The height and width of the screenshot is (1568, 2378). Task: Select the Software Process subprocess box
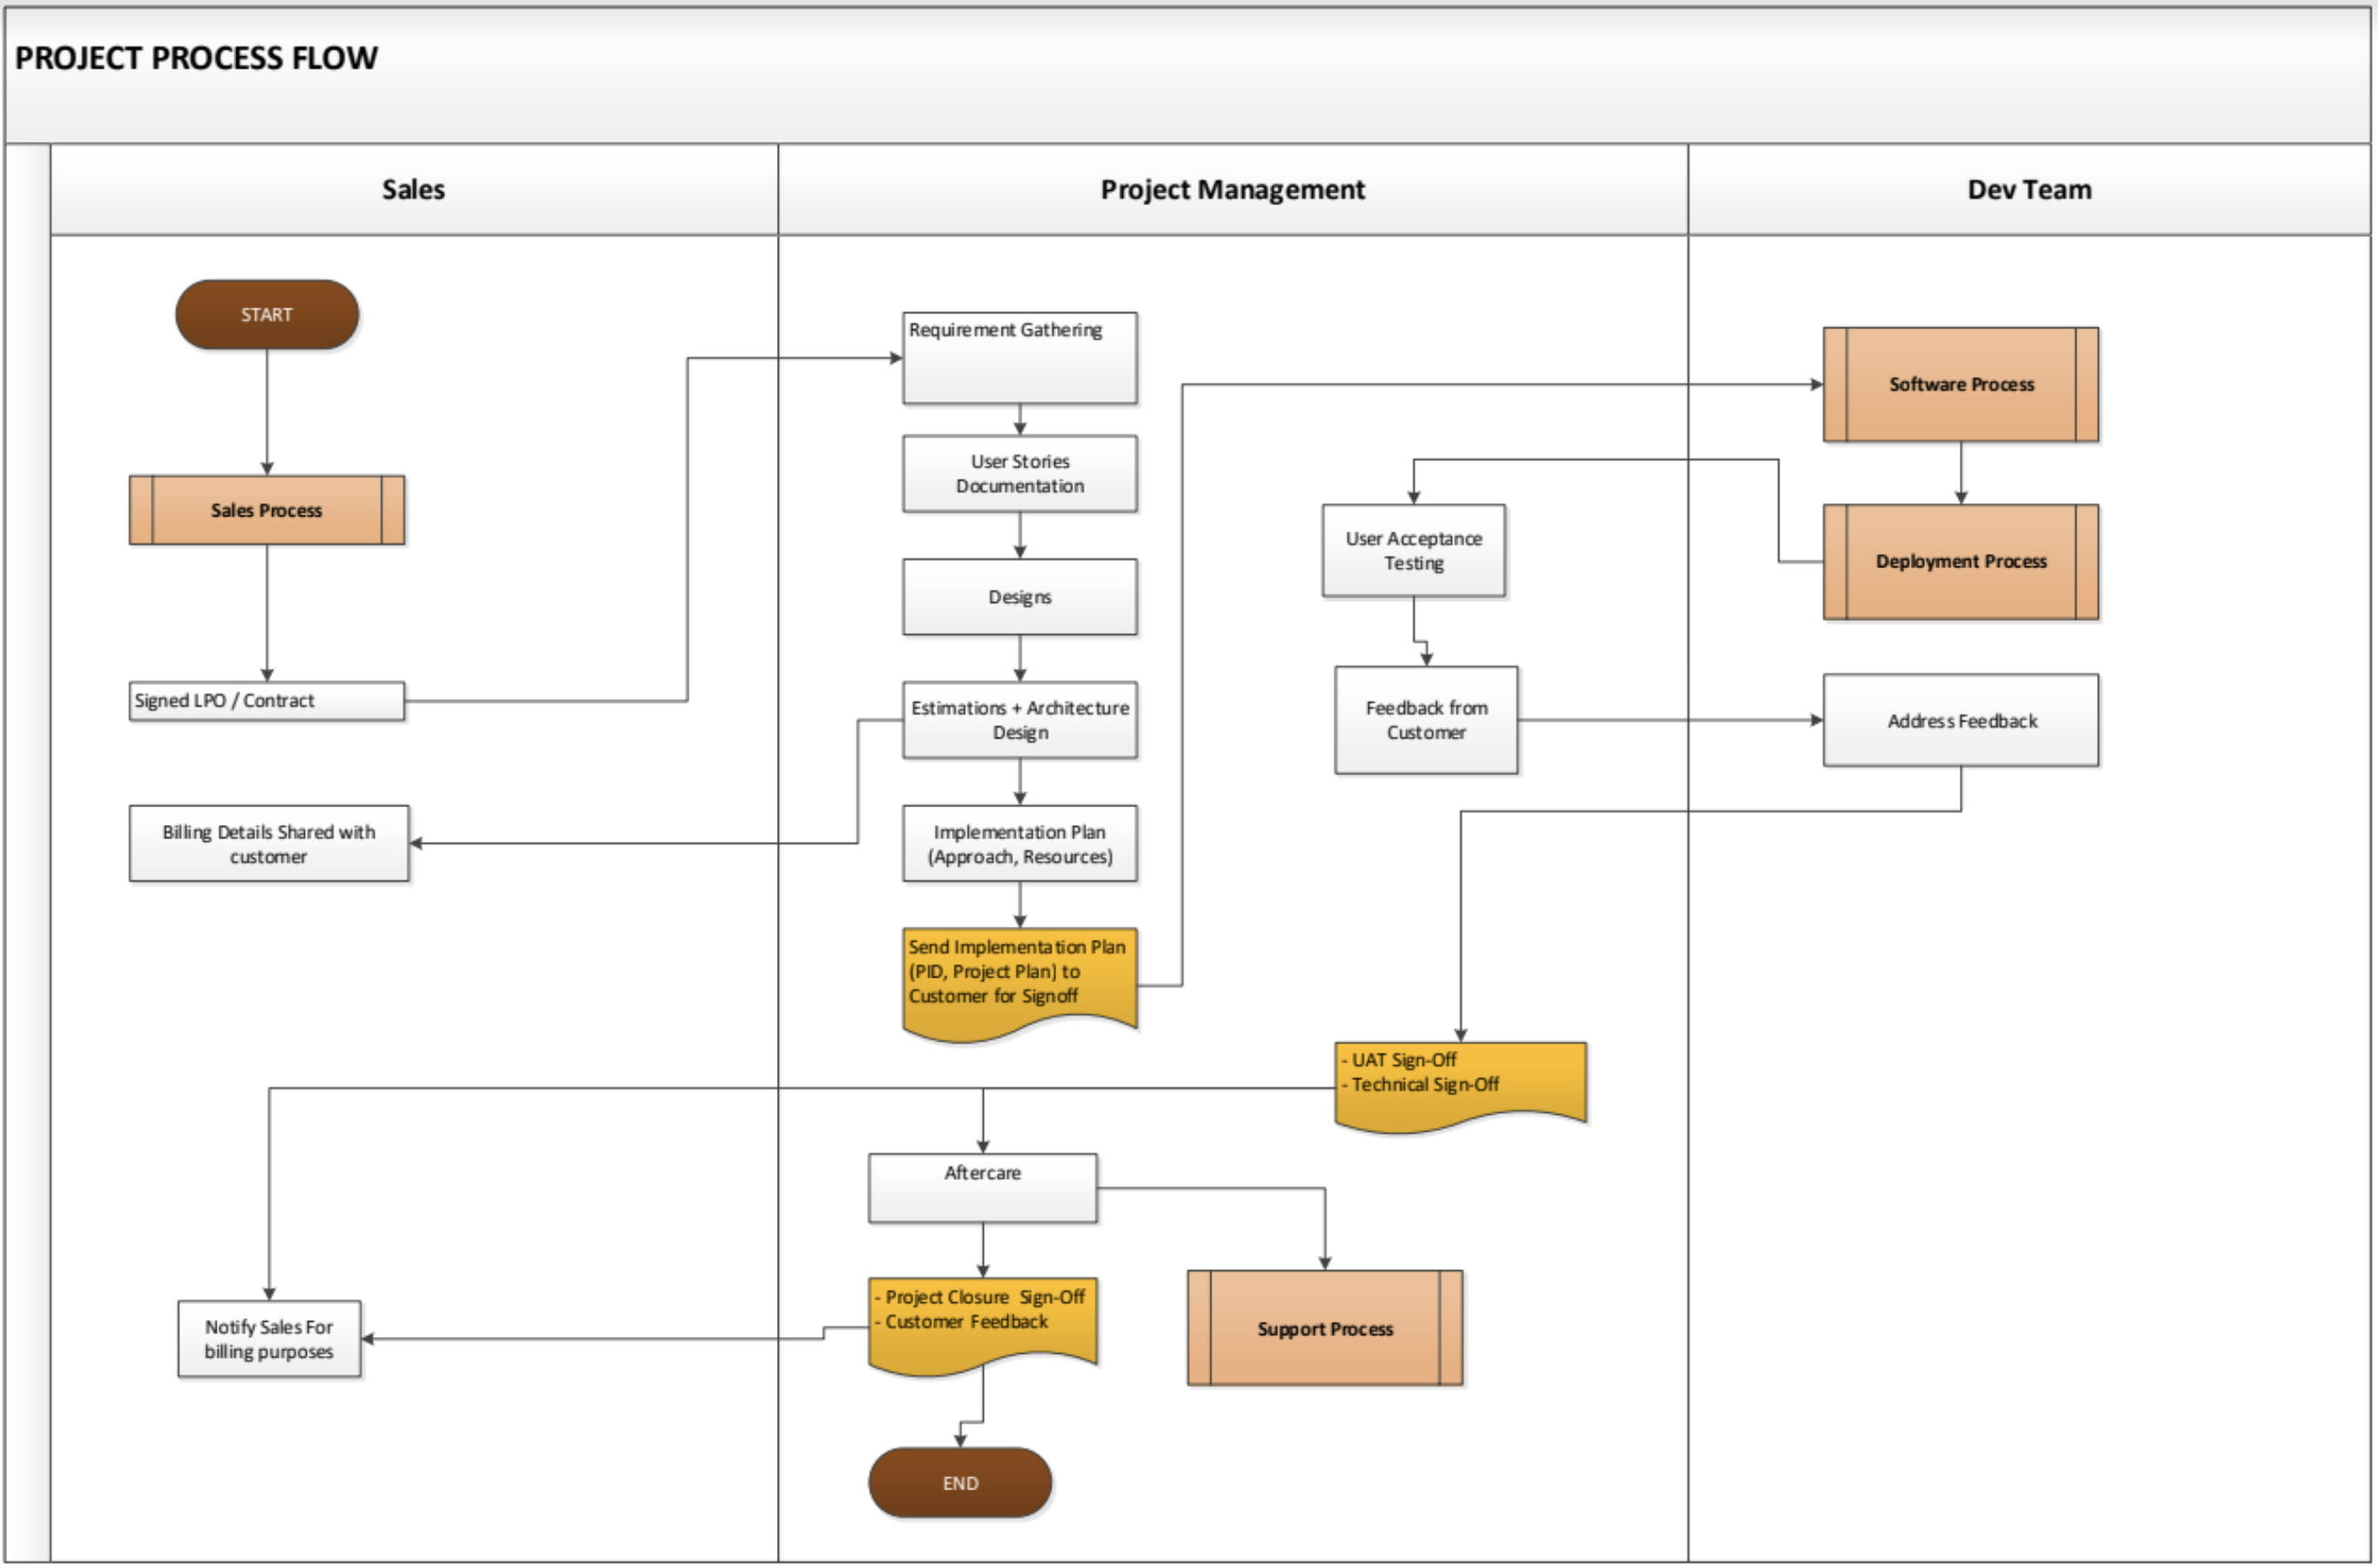click(x=1961, y=385)
